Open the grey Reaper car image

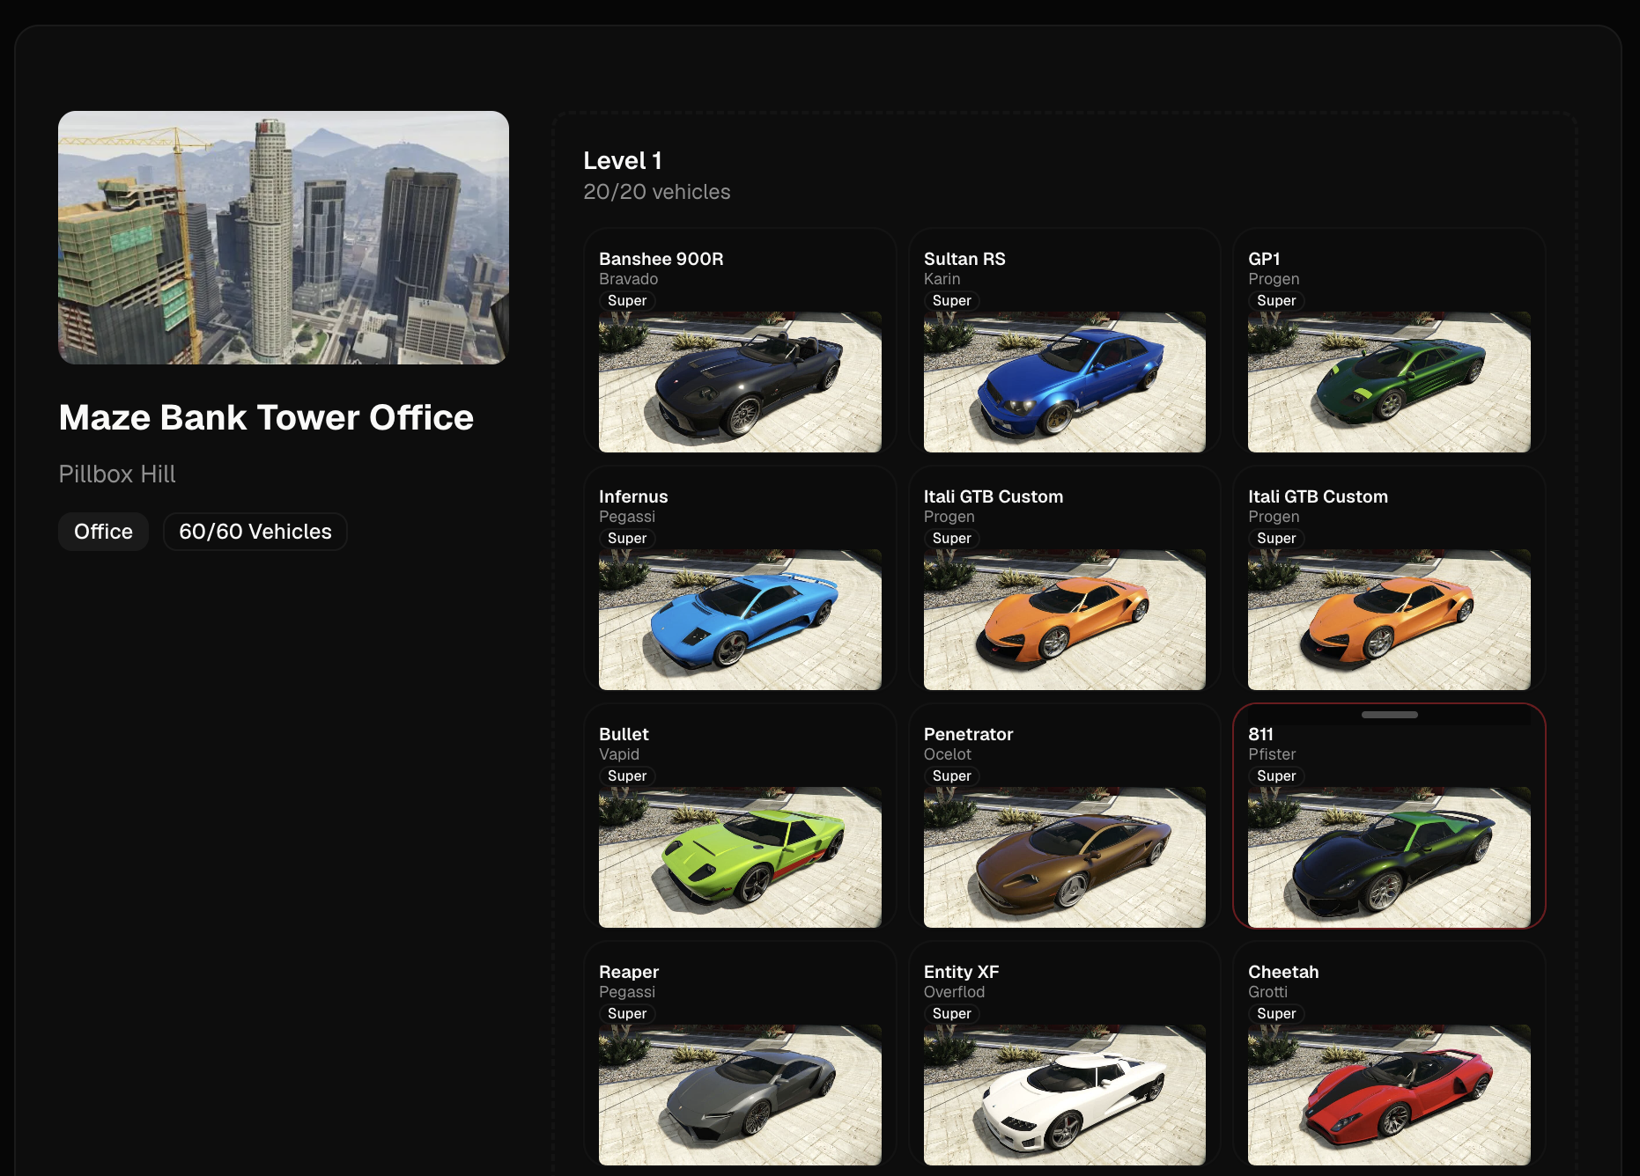(x=740, y=1095)
